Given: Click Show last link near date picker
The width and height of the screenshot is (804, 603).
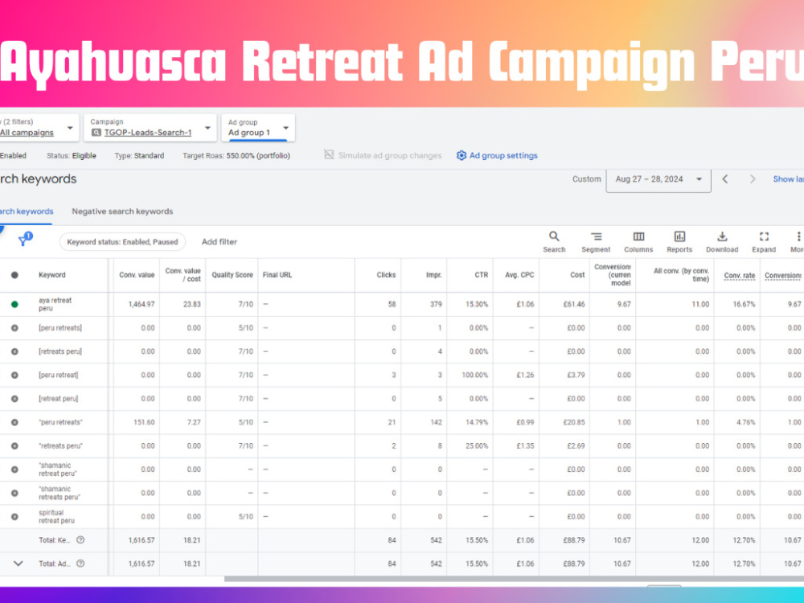Looking at the screenshot, I should [x=788, y=179].
